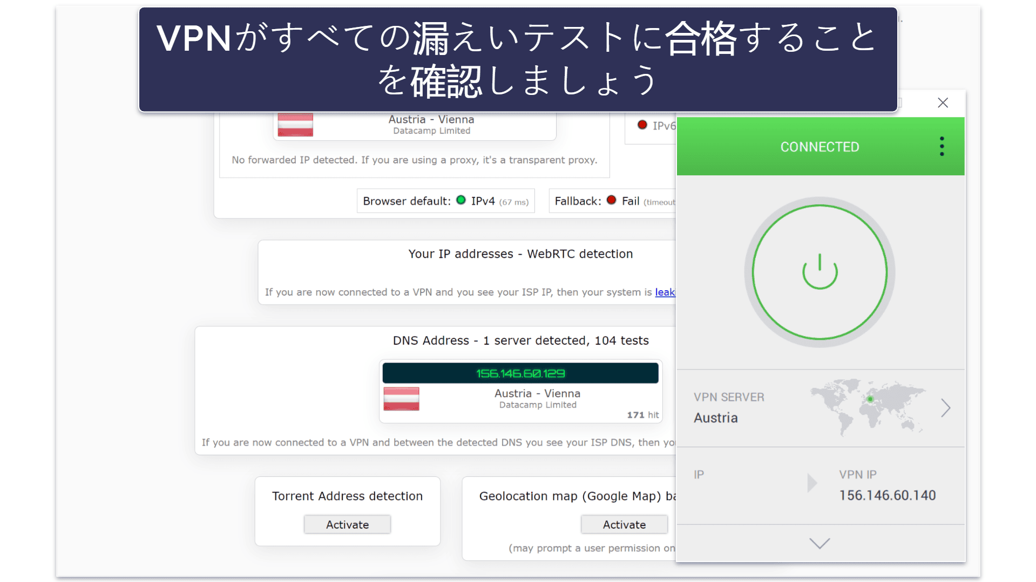Click DNS address 156.146.60.129 bar

[x=520, y=373]
